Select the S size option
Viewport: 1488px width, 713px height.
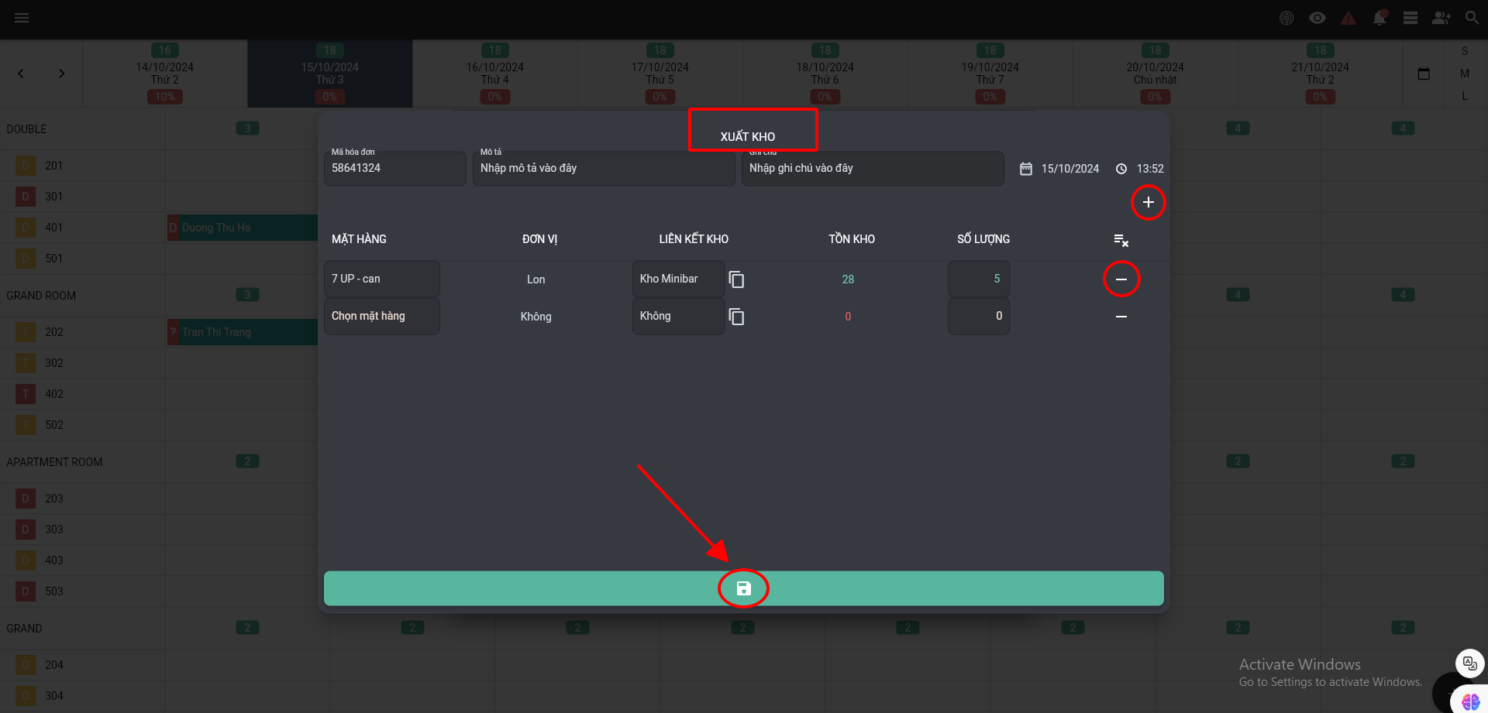click(1465, 51)
